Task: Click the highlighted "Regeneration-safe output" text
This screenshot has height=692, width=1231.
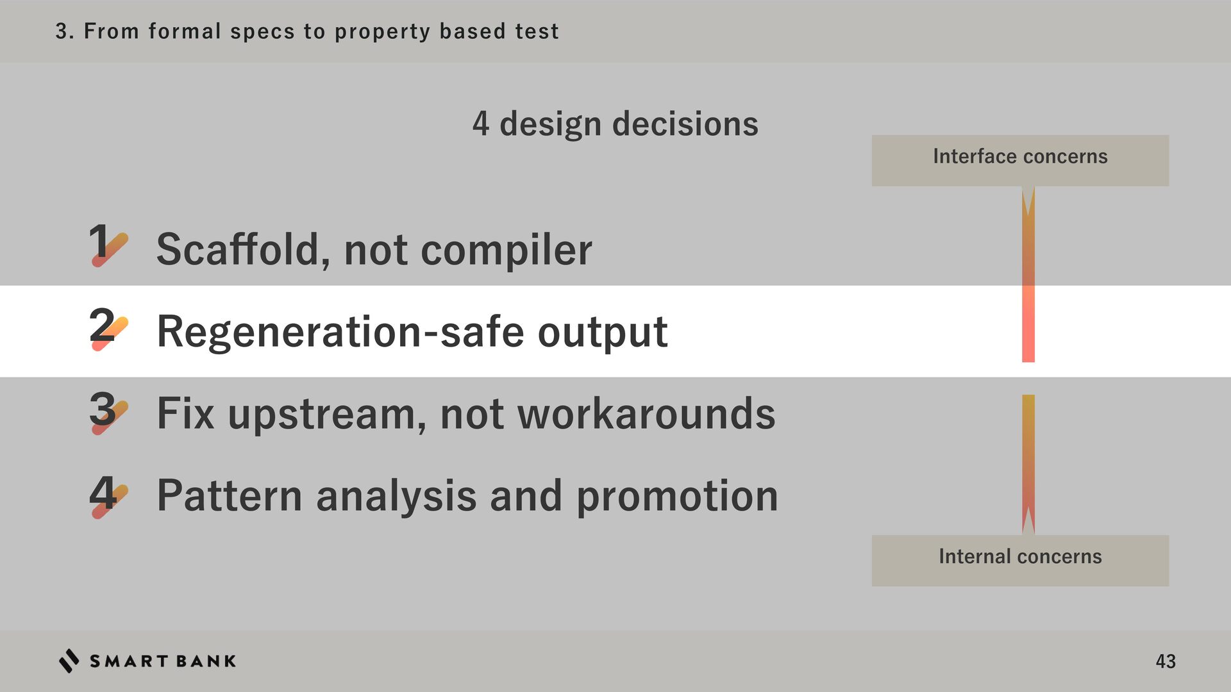Action: click(412, 332)
